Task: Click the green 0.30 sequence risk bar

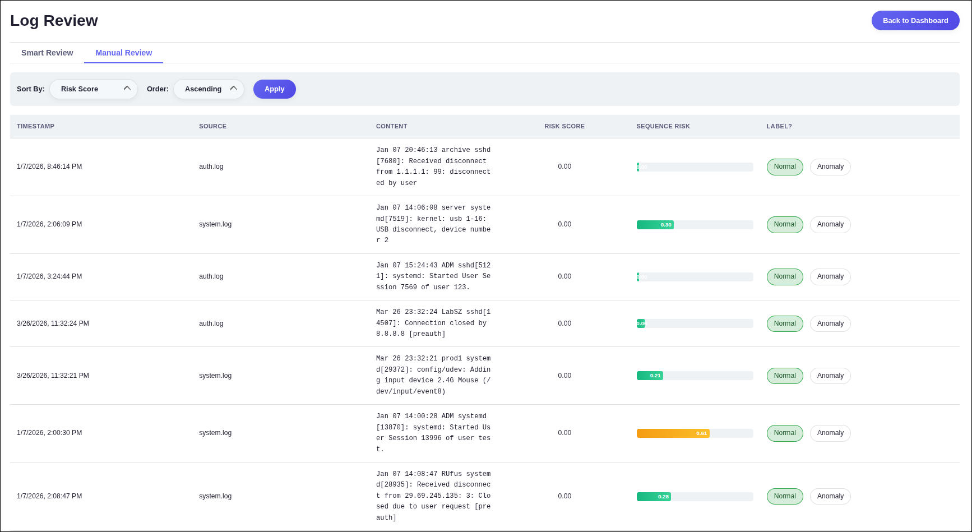Action: click(x=655, y=225)
